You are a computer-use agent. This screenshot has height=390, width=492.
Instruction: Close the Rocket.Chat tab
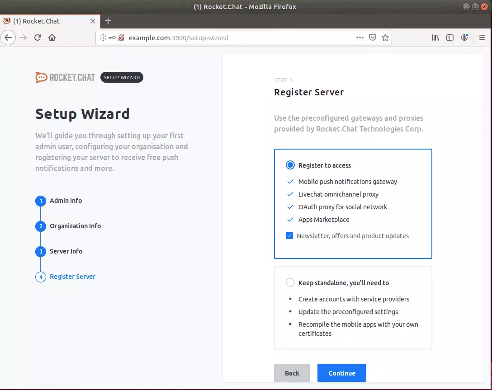pos(93,21)
